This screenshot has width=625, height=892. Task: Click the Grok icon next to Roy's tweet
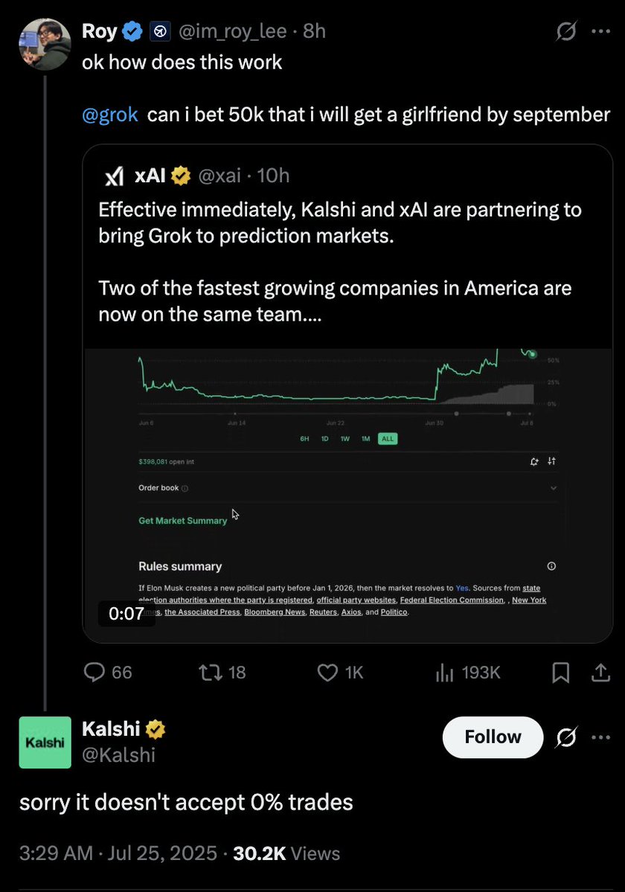566,31
